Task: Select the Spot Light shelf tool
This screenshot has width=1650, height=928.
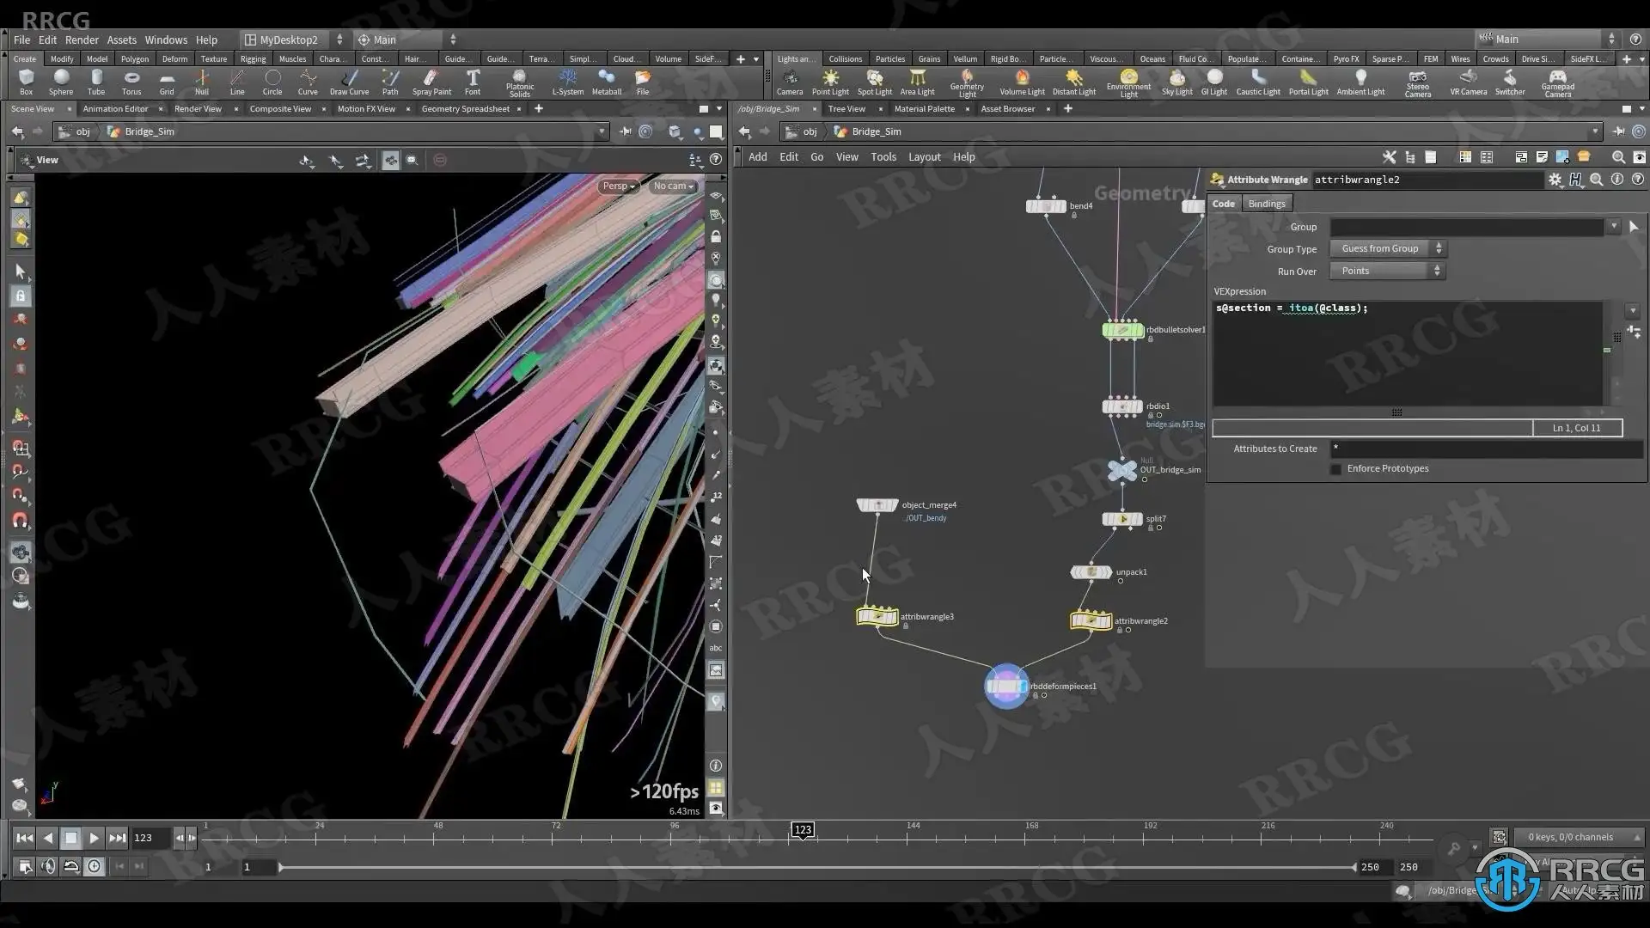Action: pyautogui.click(x=874, y=82)
